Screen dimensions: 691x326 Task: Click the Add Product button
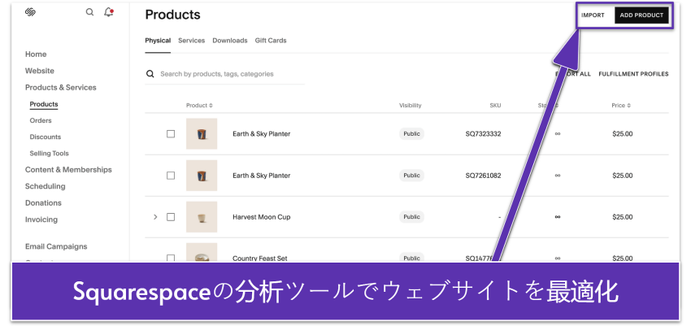pyautogui.click(x=641, y=15)
